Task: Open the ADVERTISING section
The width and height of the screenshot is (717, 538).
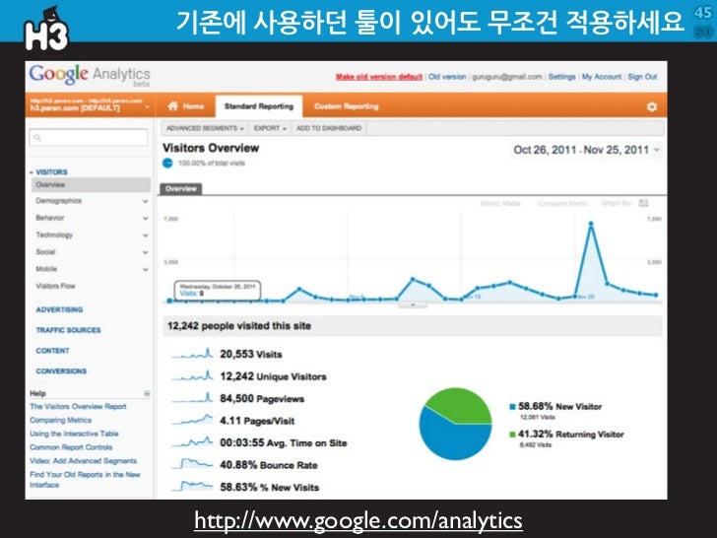Action: point(59,309)
